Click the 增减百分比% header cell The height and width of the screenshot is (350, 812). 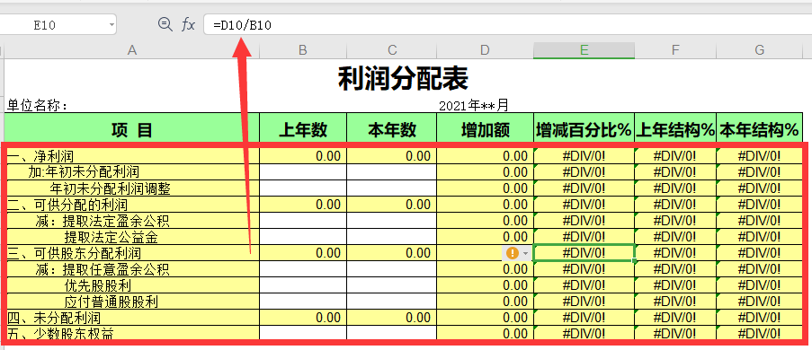584,130
